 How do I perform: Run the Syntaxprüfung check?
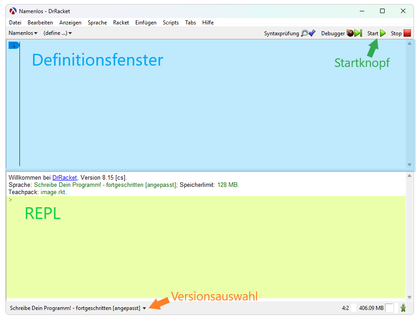point(290,33)
